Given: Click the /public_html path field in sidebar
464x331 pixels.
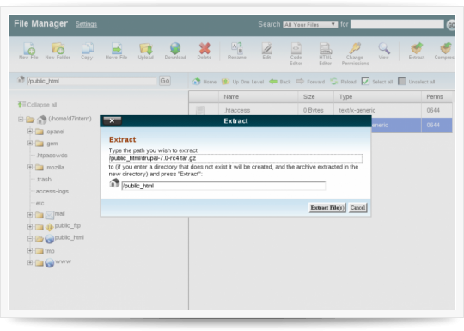Looking at the screenshot, I should (x=91, y=81).
